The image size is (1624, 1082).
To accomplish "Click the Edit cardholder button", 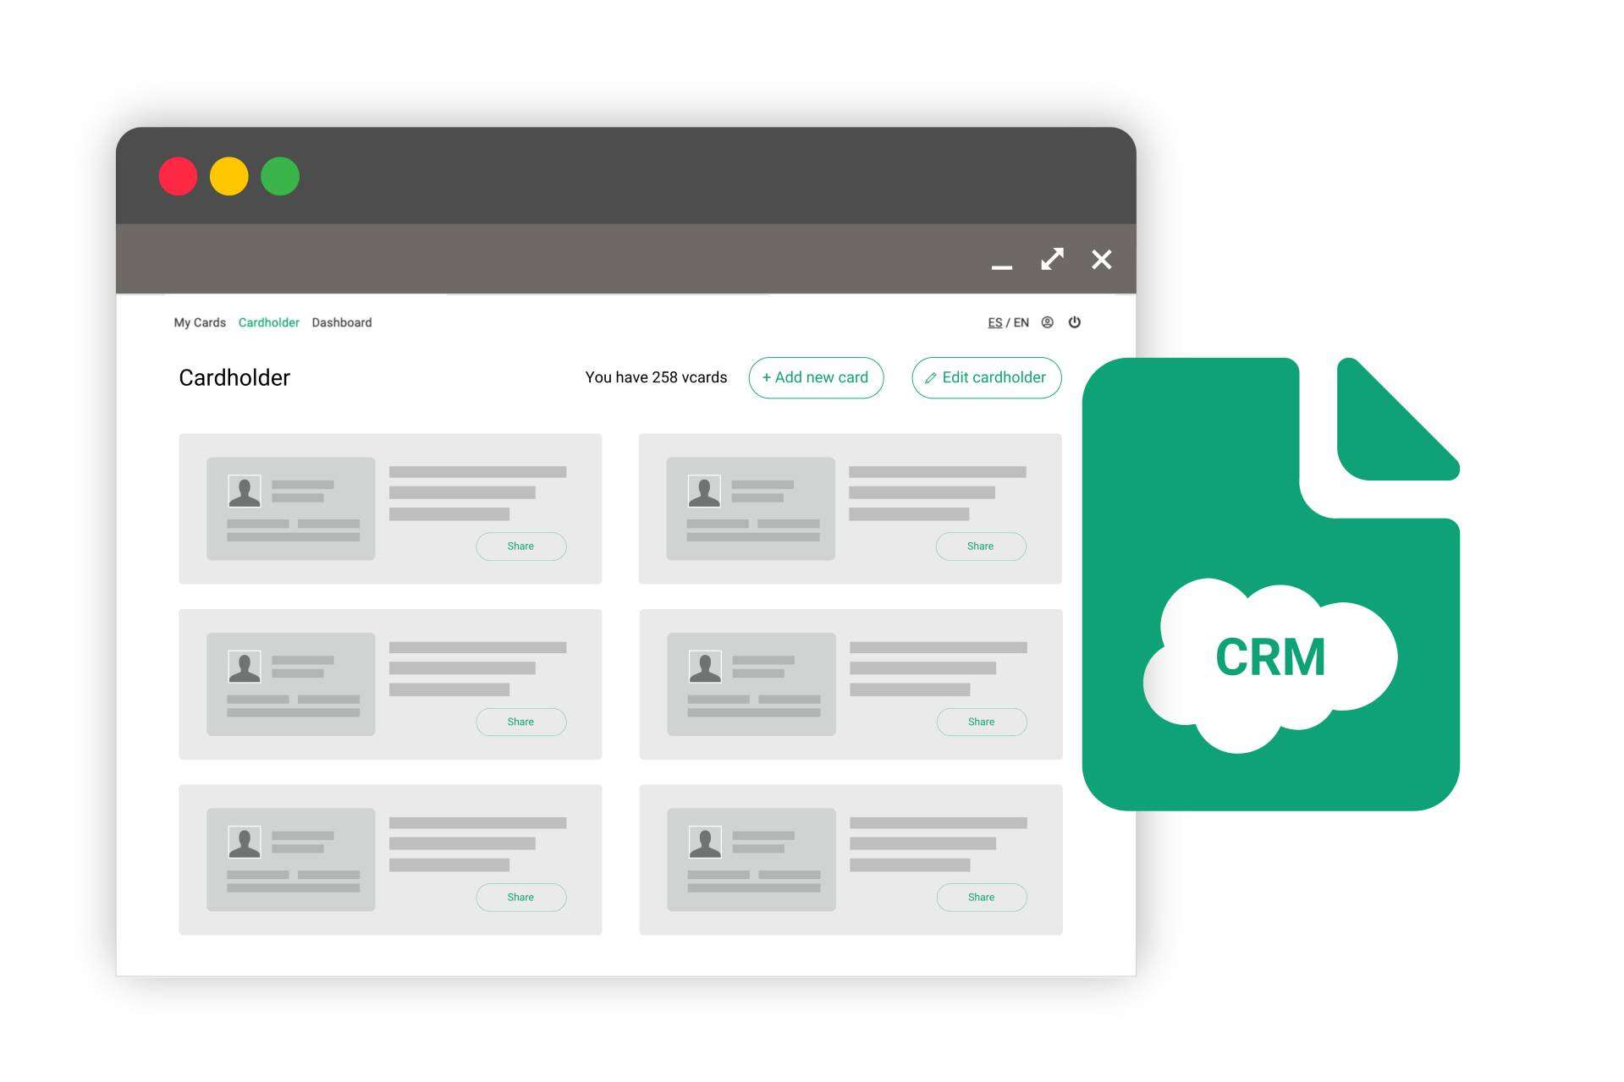I will [x=986, y=377].
